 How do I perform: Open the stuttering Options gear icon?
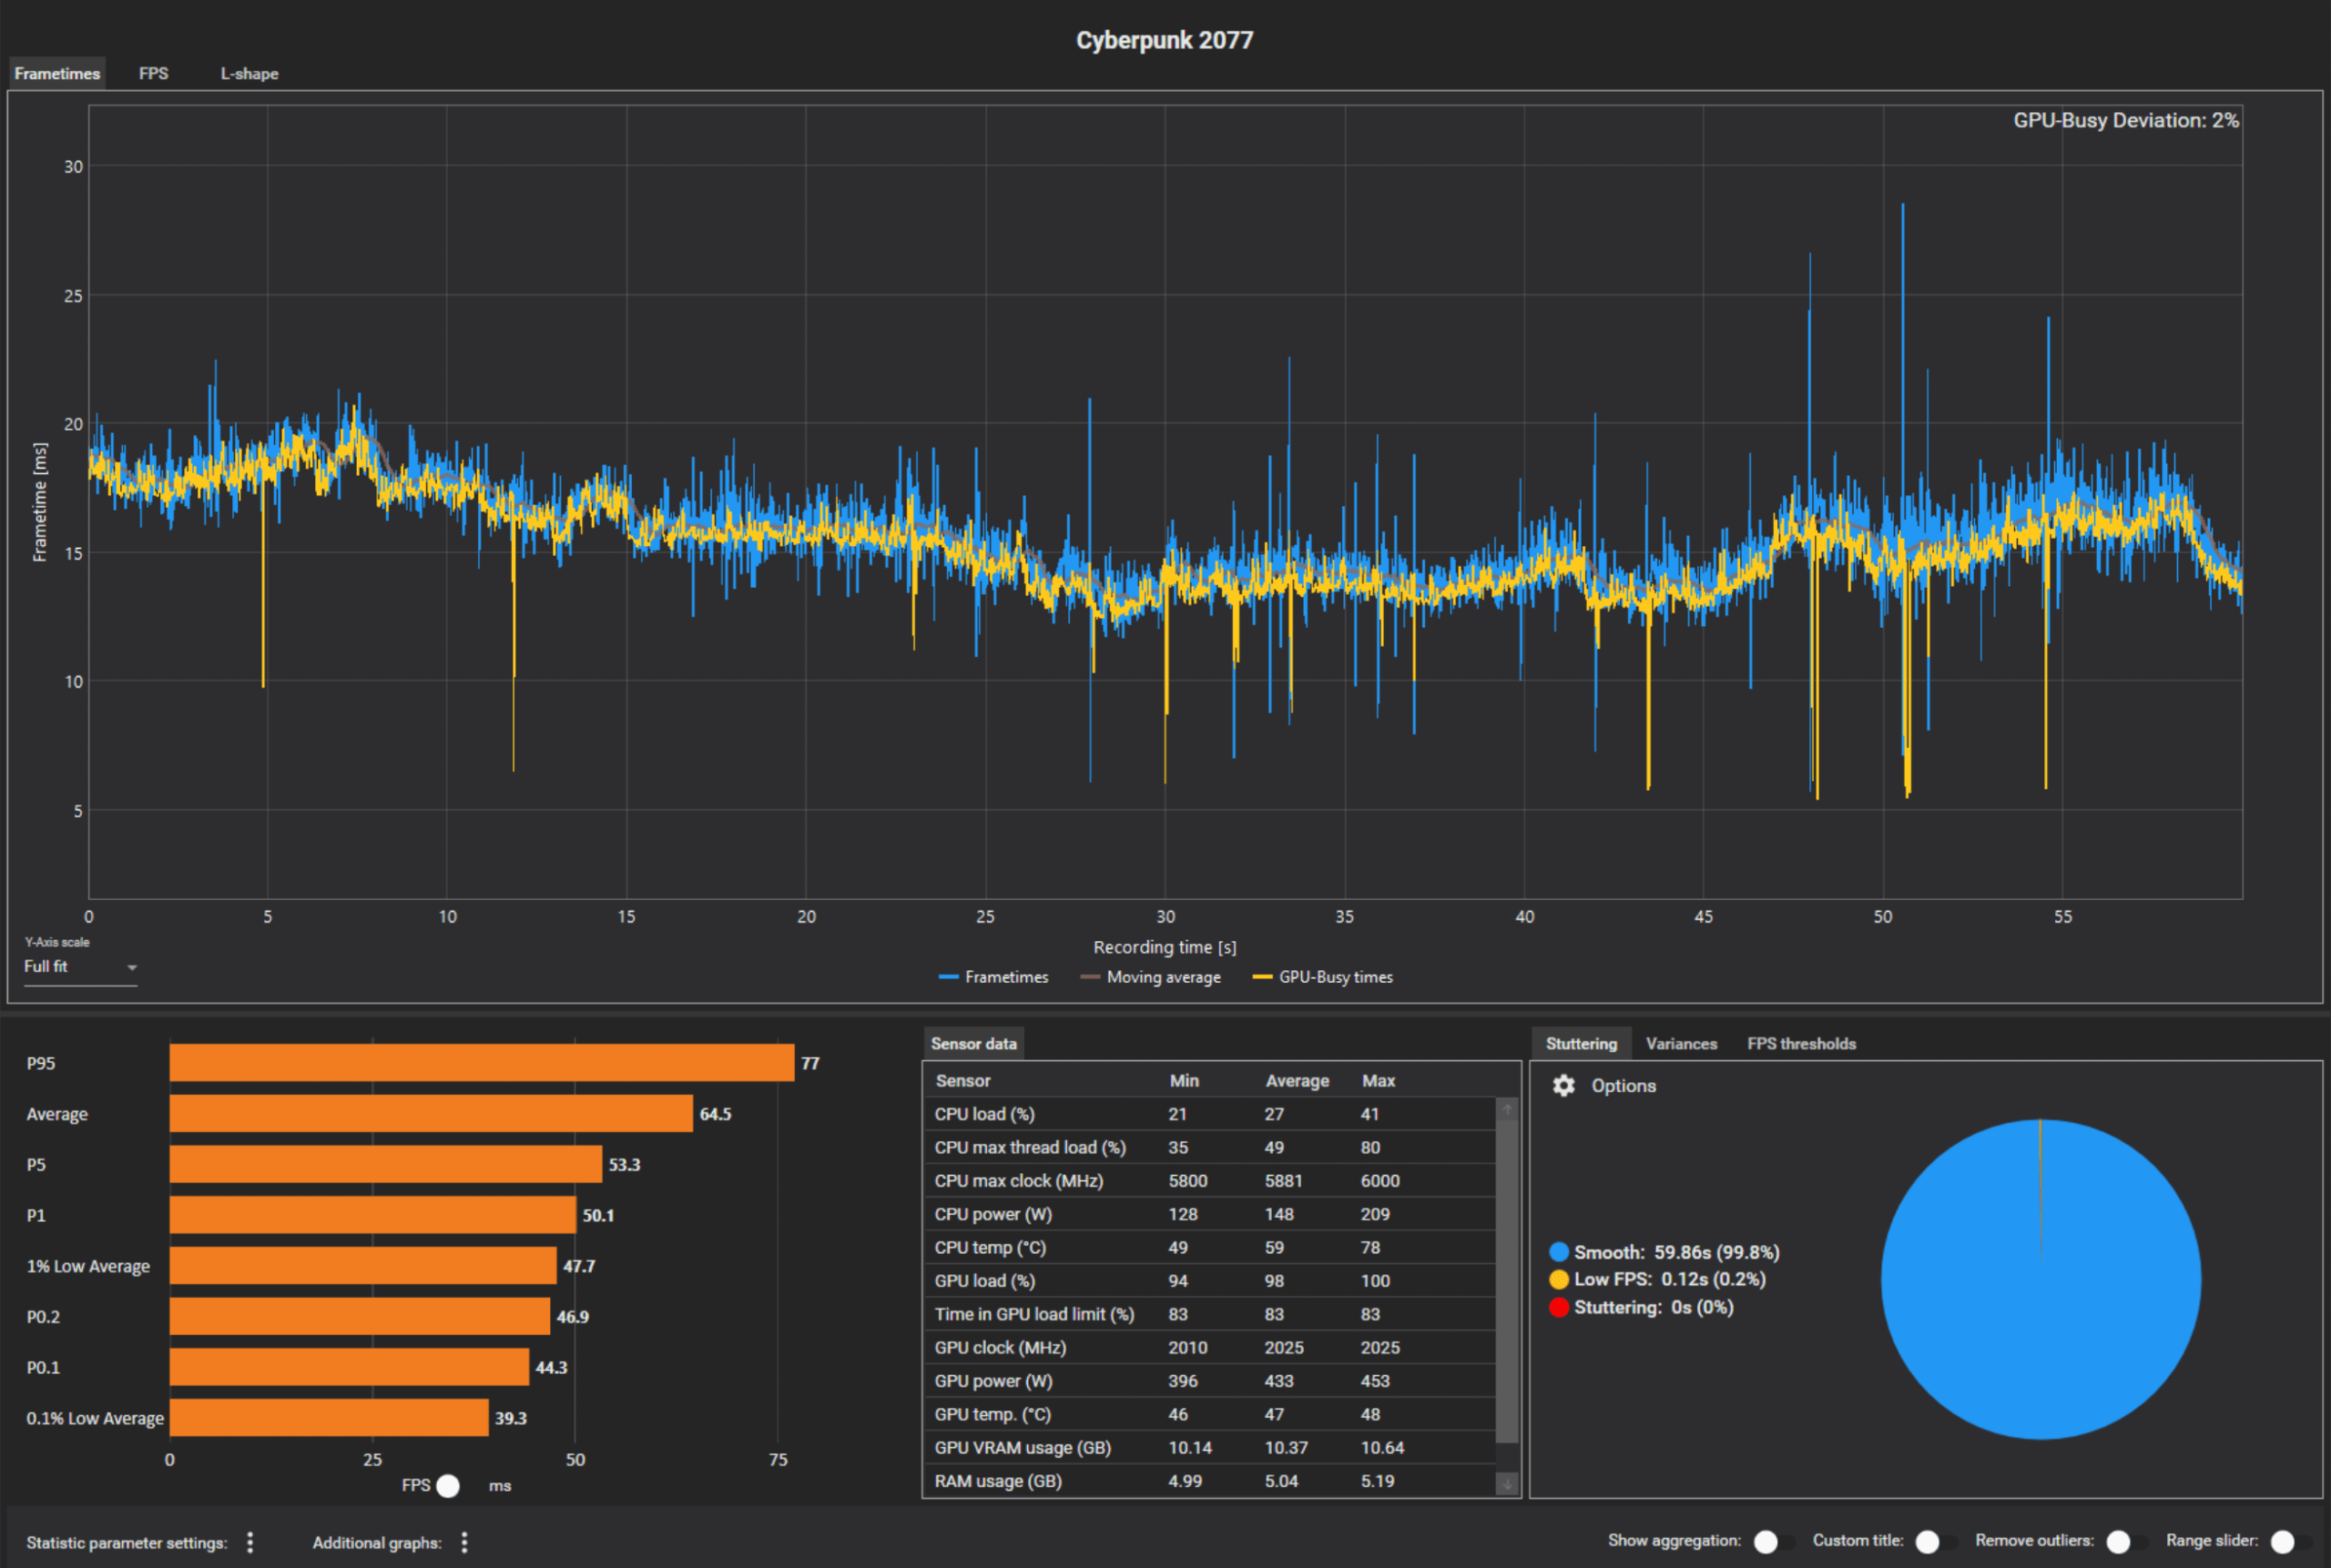point(1562,1086)
